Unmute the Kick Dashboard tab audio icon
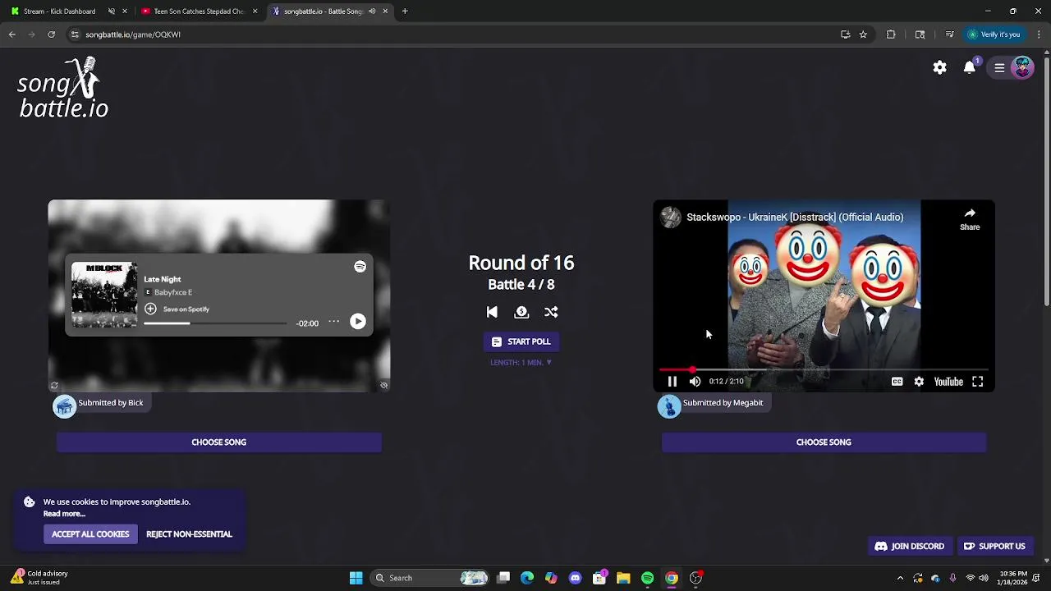Screen dimensions: 1051x591 tap(112, 11)
